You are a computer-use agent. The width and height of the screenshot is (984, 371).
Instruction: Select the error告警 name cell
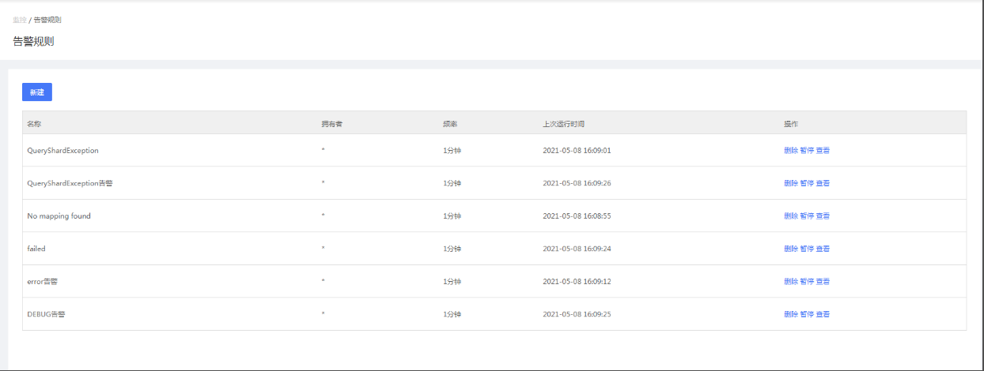(x=42, y=281)
